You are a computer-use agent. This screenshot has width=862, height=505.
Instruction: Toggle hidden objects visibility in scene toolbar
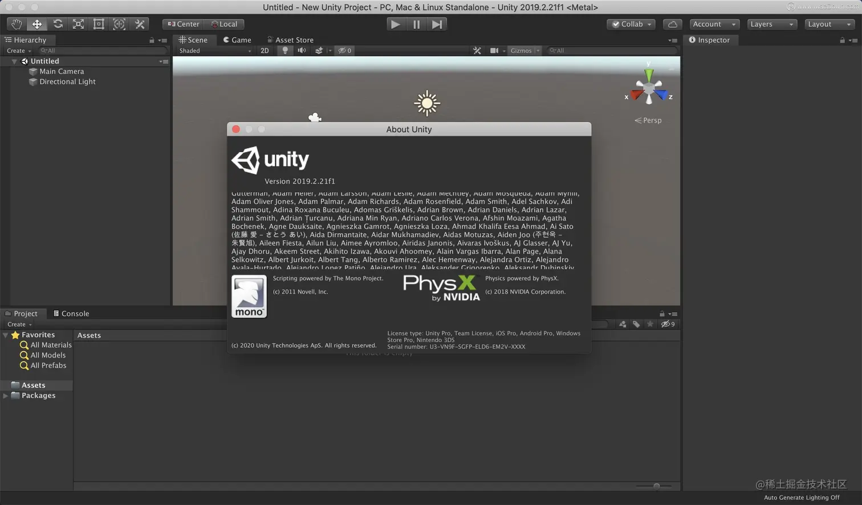(x=344, y=51)
